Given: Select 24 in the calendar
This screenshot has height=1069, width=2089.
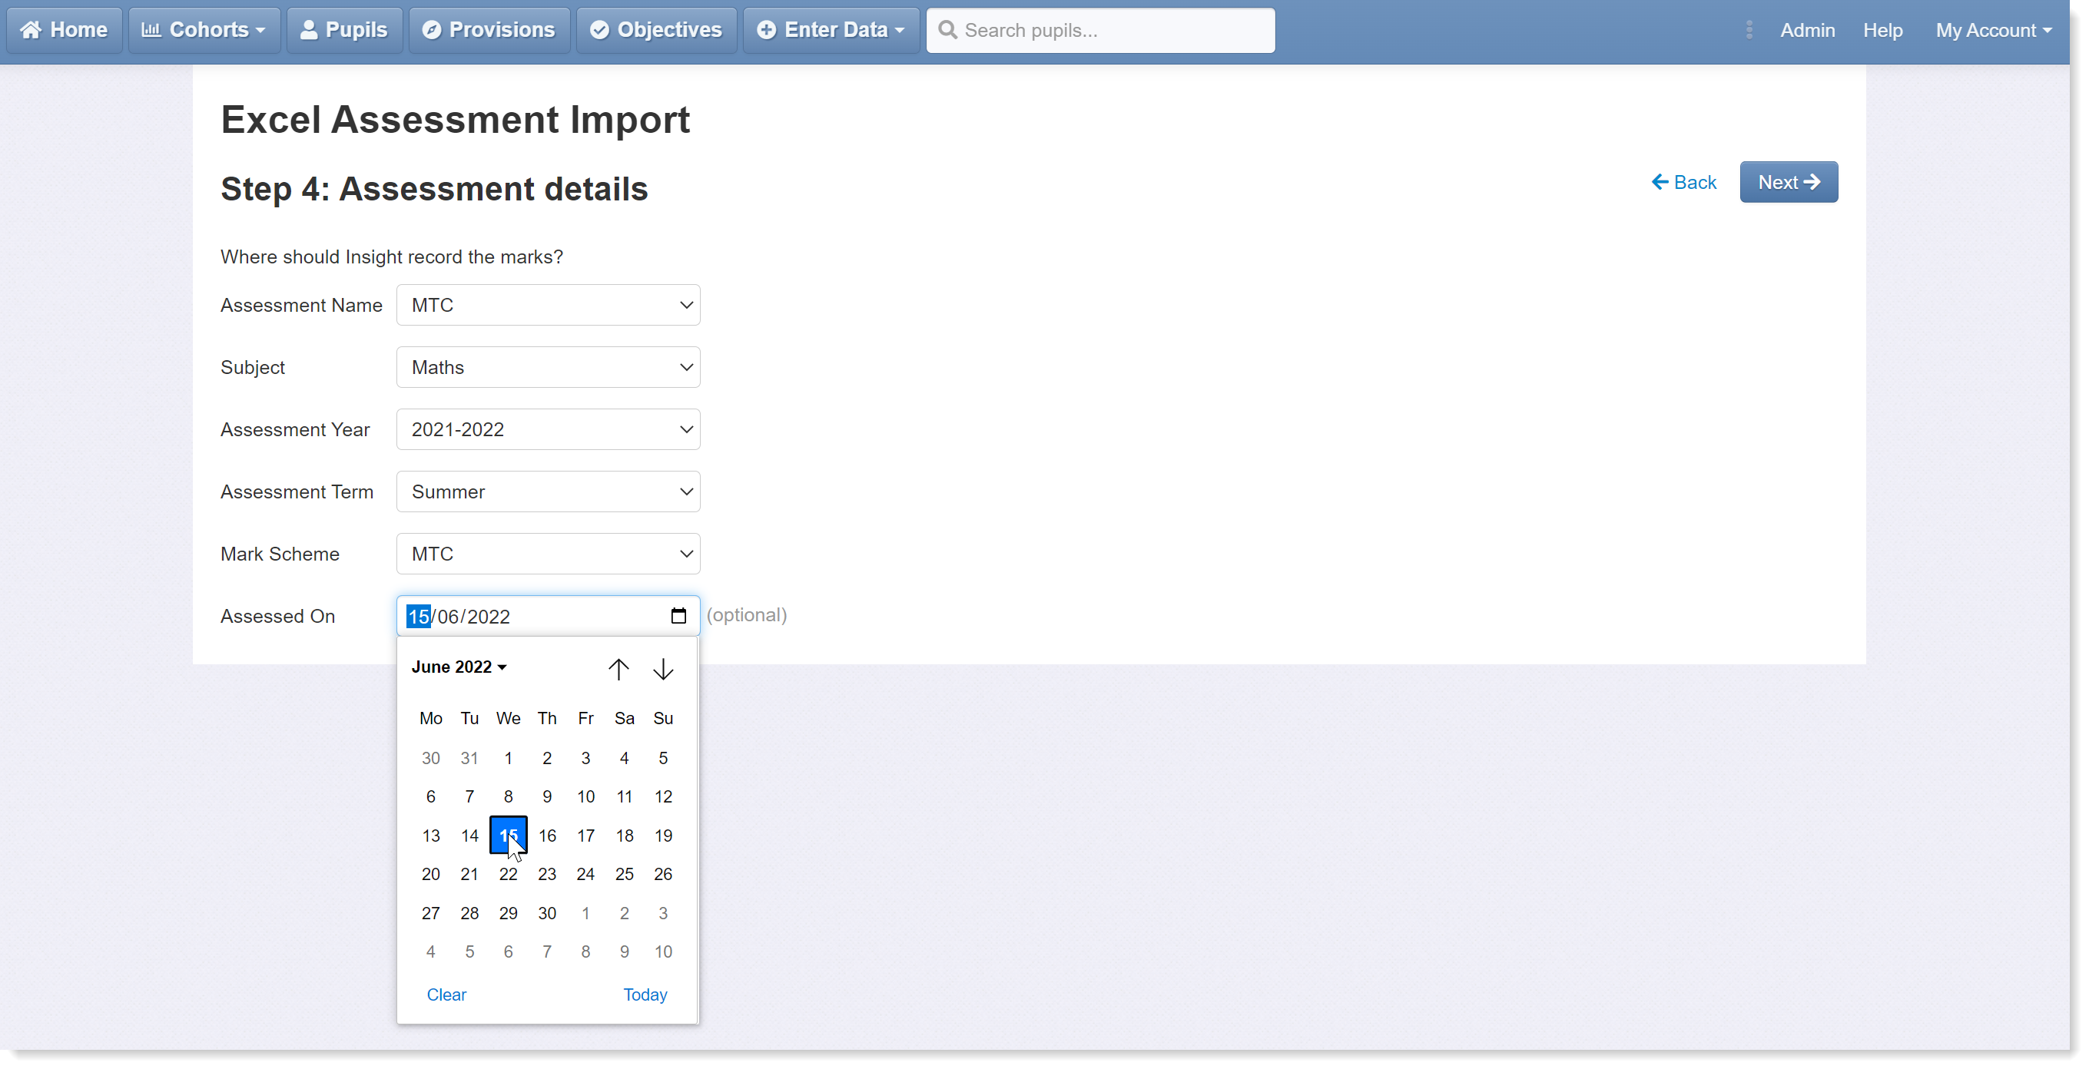Looking at the screenshot, I should point(585,874).
